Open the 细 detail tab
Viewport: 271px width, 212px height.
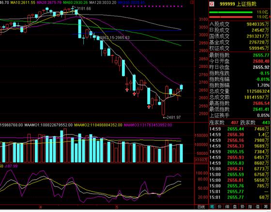click(227, 207)
